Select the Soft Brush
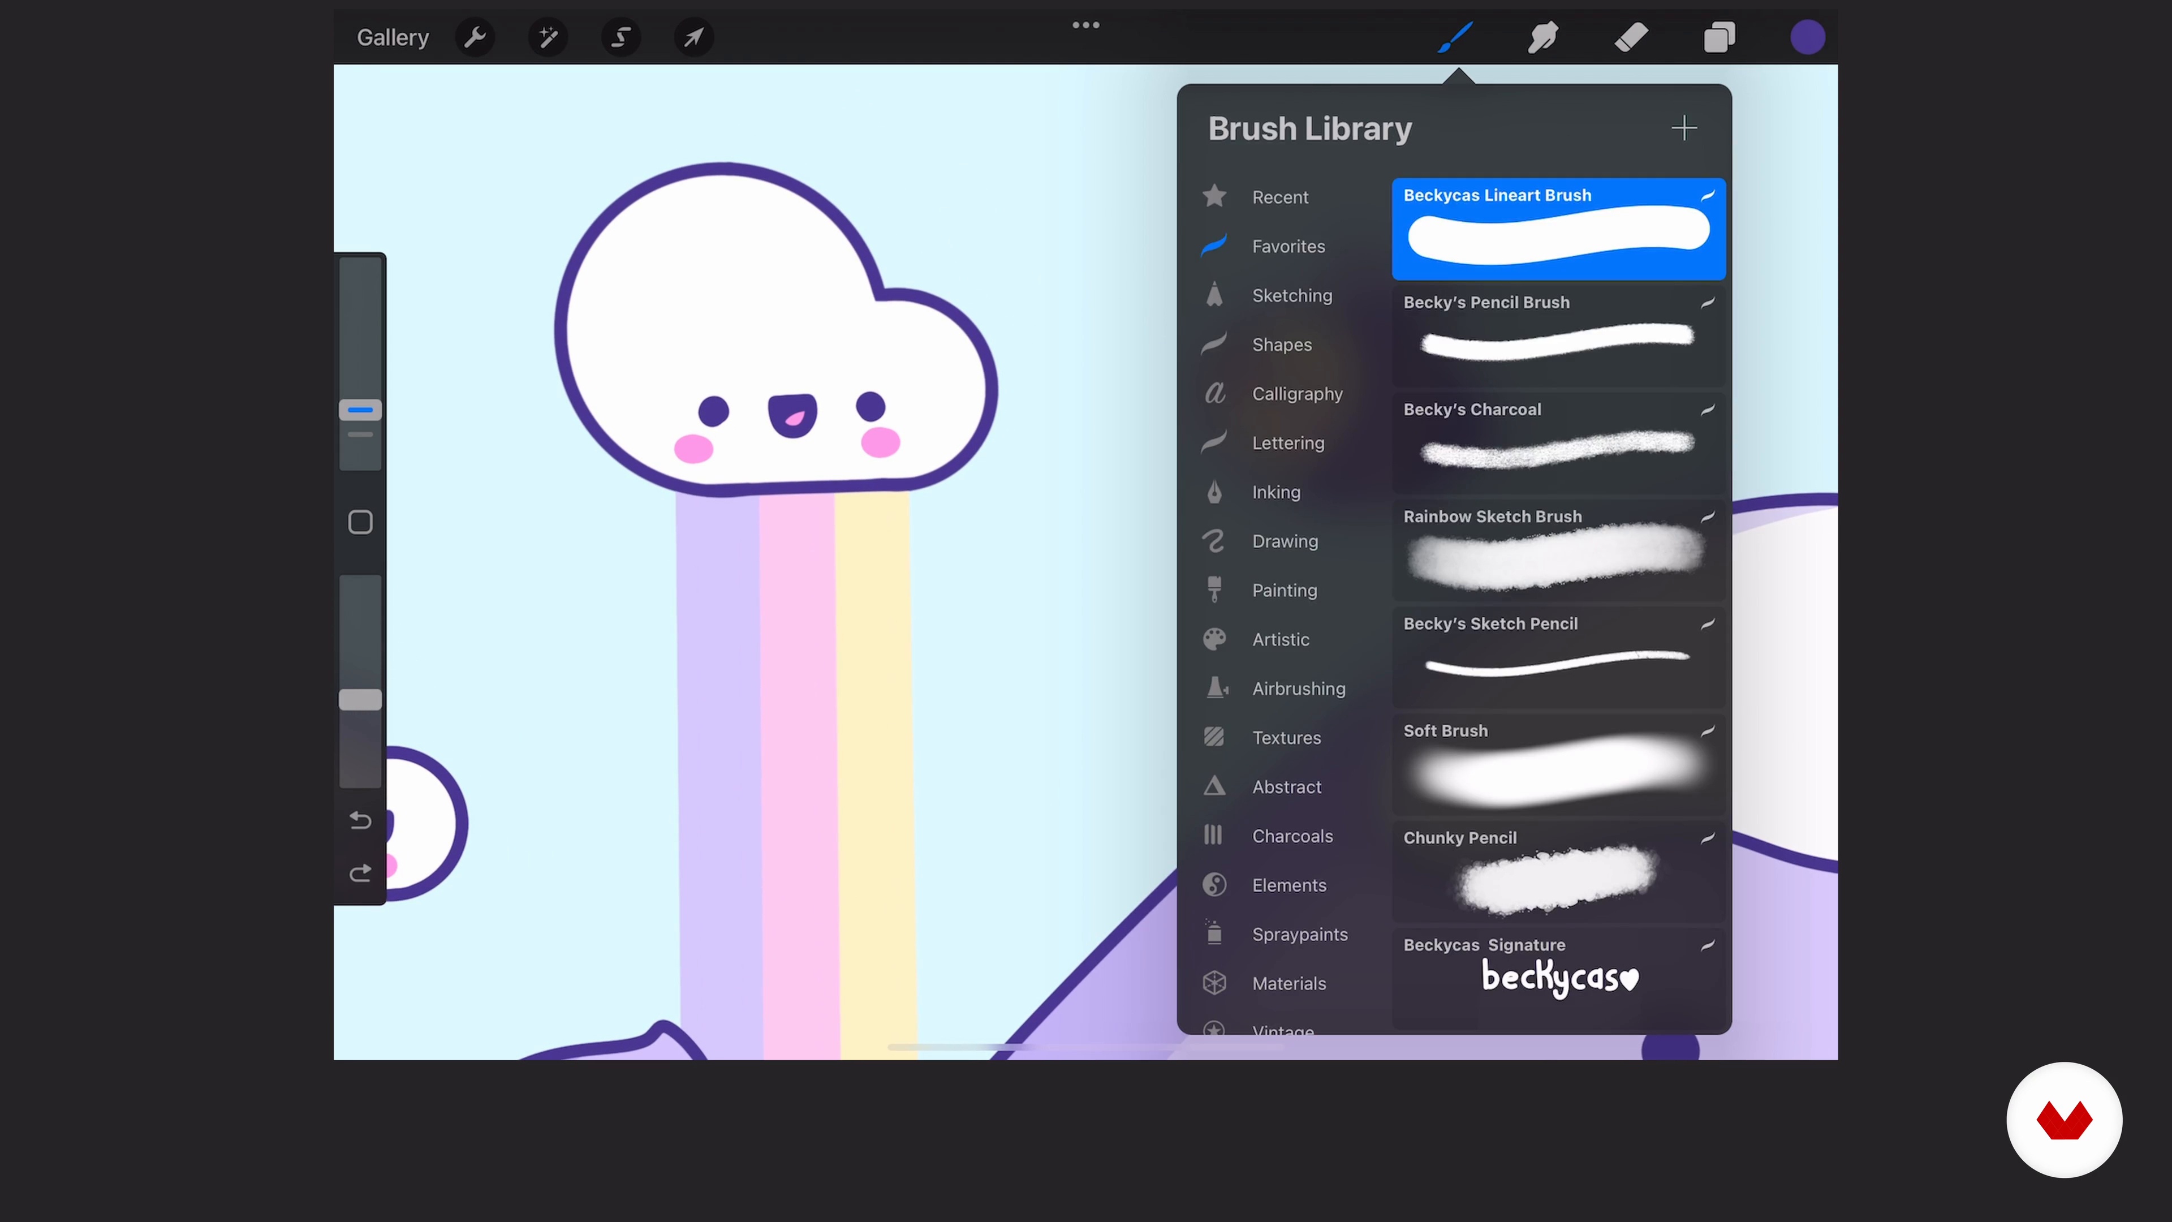Screen dimensions: 2172x1222 coord(1558,765)
